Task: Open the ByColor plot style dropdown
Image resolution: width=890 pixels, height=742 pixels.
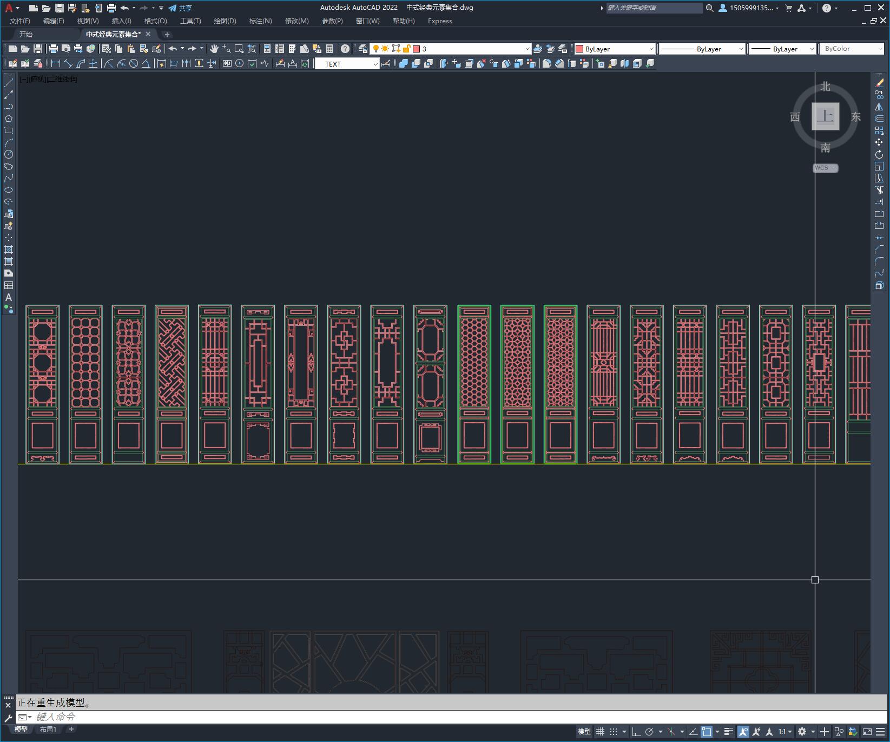Action: click(852, 49)
